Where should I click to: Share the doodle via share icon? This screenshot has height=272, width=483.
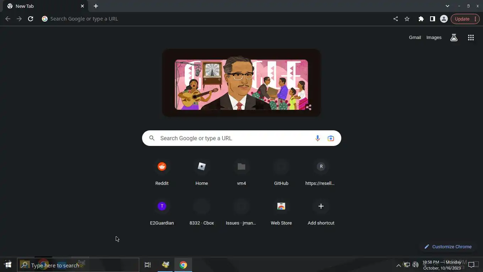click(309, 107)
